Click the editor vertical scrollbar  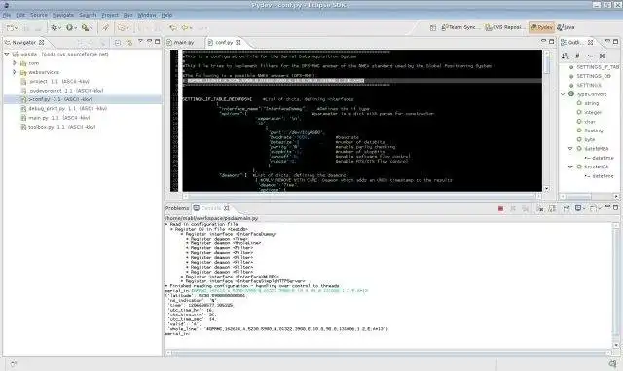pos(547,121)
